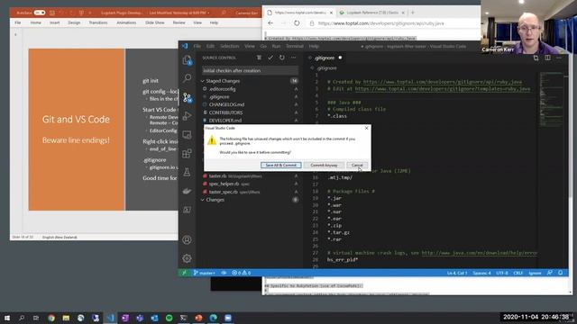Open a new browser tab

tap(413, 13)
